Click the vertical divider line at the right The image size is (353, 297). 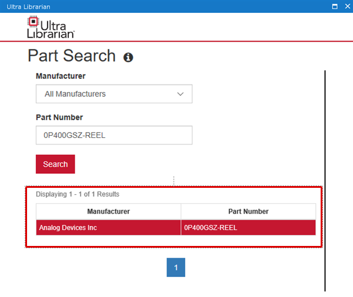pyautogui.click(x=325, y=181)
